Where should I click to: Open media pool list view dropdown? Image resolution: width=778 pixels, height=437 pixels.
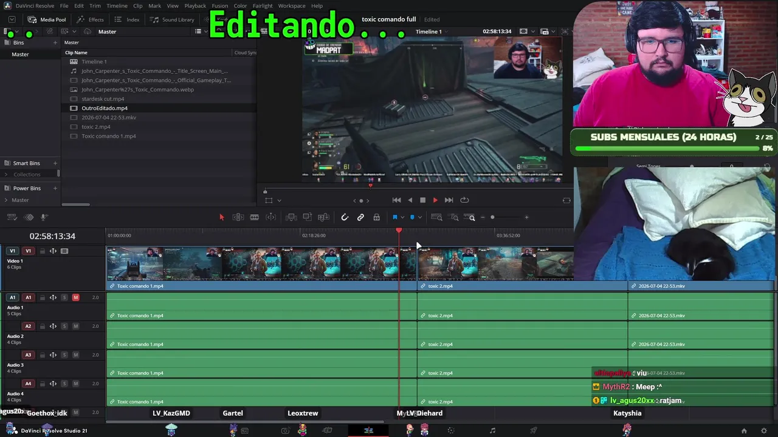207,32
